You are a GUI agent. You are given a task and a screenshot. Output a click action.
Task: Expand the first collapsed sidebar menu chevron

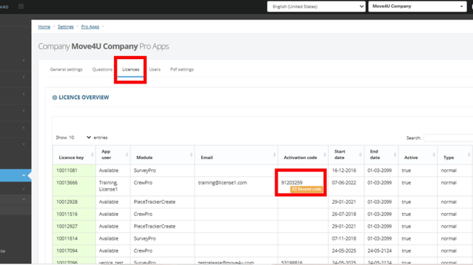(x=24, y=60)
